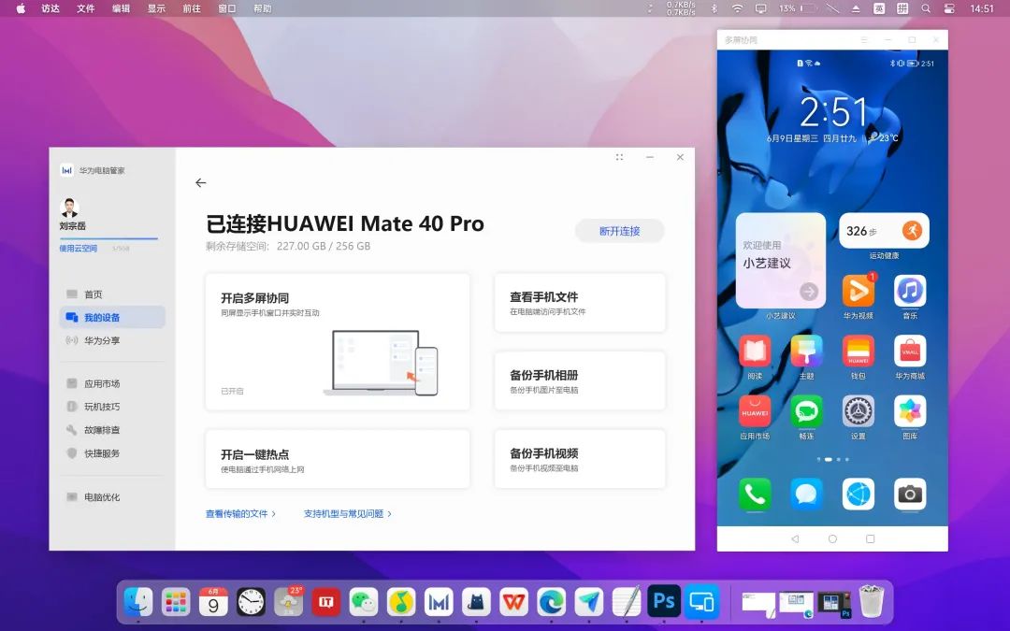Open the 音乐 app on the phone
This screenshot has width=1010, height=631.
pyautogui.click(x=910, y=292)
